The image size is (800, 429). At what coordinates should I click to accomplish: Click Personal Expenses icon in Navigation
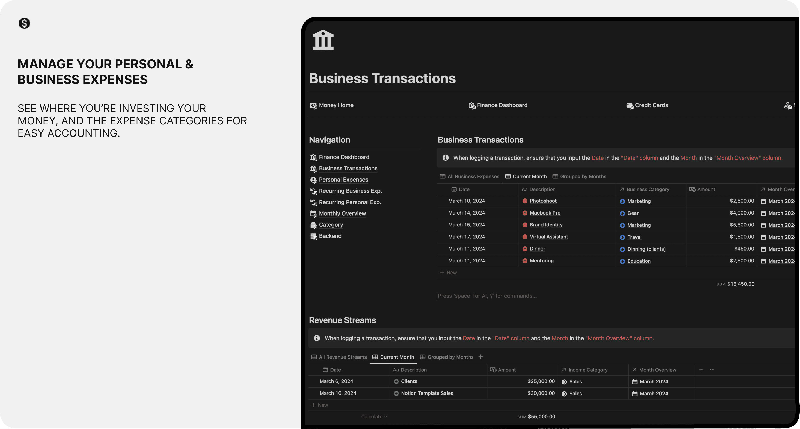[x=313, y=180]
